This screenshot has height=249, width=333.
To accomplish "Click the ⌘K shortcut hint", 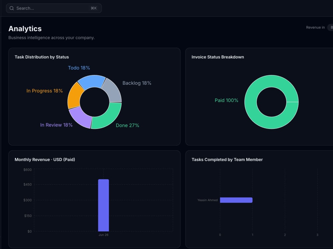I will (94, 8).
